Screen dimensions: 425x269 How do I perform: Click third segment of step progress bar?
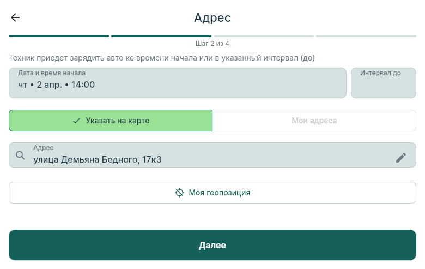coord(264,36)
